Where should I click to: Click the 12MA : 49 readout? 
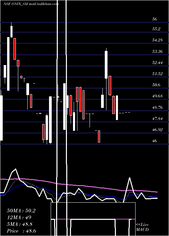coord(19,217)
